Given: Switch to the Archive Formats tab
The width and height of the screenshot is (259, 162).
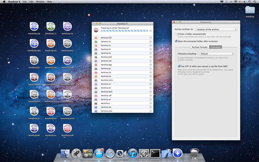Looking at the screenshot, I should pos(200,47).
